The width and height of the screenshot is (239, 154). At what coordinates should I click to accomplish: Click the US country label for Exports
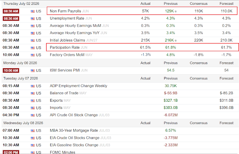(39, 101)
